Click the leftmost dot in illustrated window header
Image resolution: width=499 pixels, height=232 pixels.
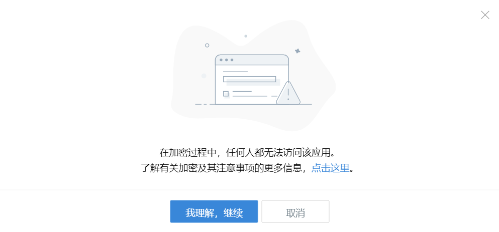click(x=221, y=60)
